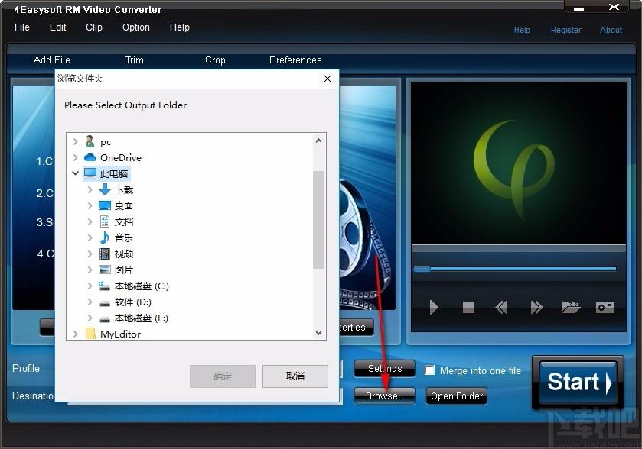Expand the 图片 folder node

(x=90, y=270)
